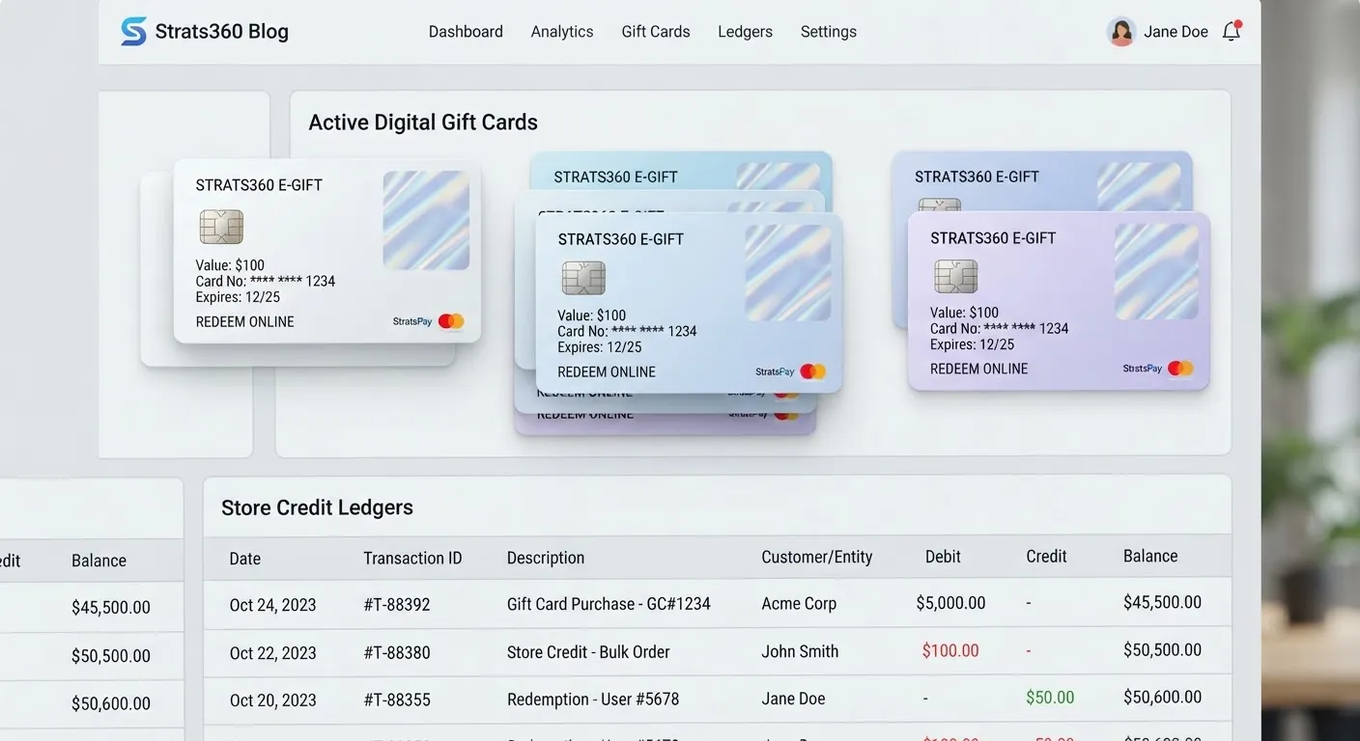Click the green $50.00 credit amount
This screenshot has height=741, width=1360.
[1050, 698]
